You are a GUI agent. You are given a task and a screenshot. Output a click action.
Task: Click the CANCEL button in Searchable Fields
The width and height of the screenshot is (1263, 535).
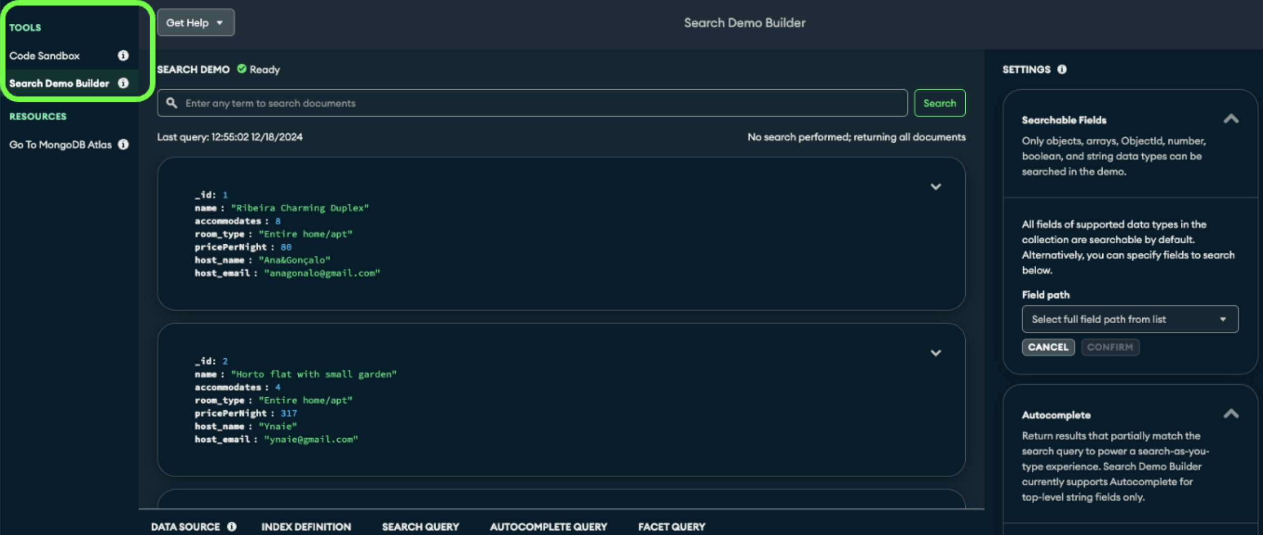tap(1048, 347)
